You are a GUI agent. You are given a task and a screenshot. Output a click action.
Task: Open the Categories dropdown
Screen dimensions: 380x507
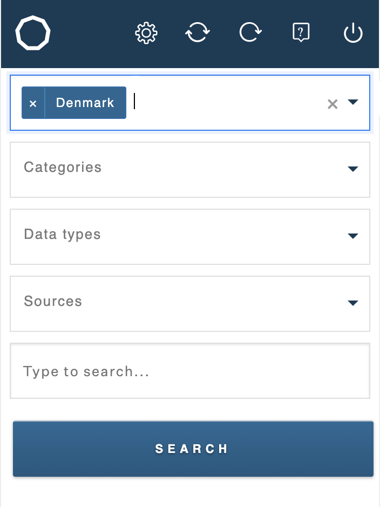[x=190, y=169]
